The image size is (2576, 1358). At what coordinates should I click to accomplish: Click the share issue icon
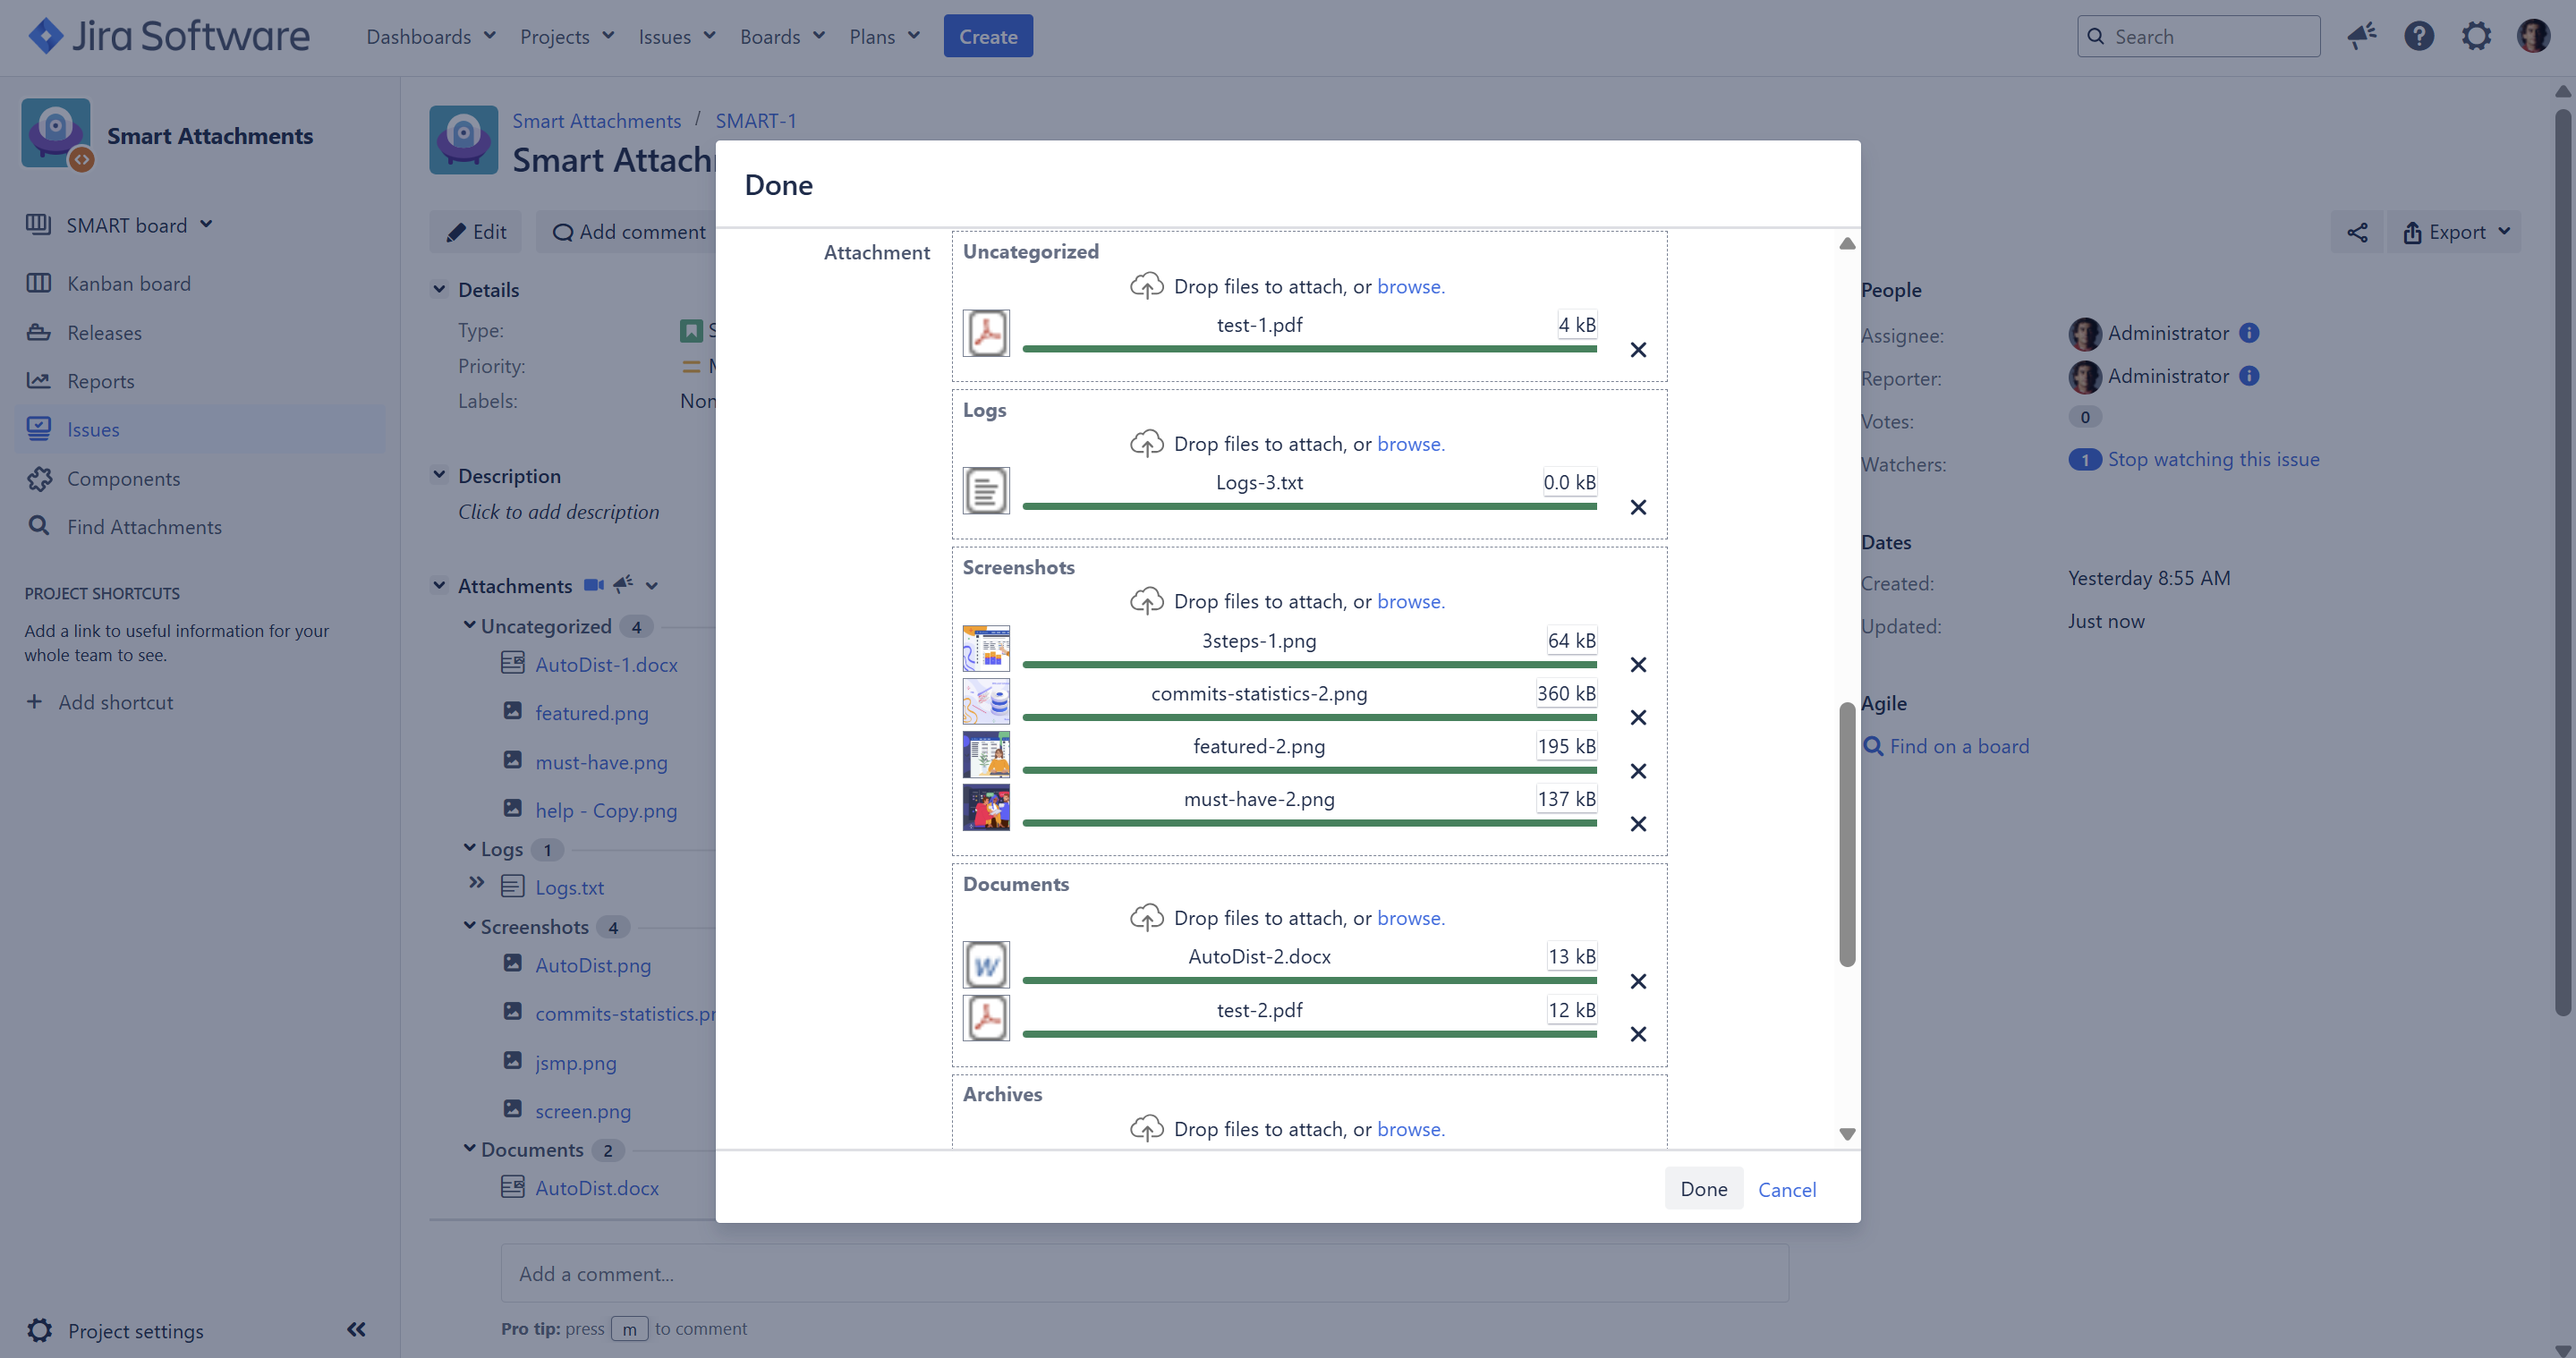click(2357, 232)
